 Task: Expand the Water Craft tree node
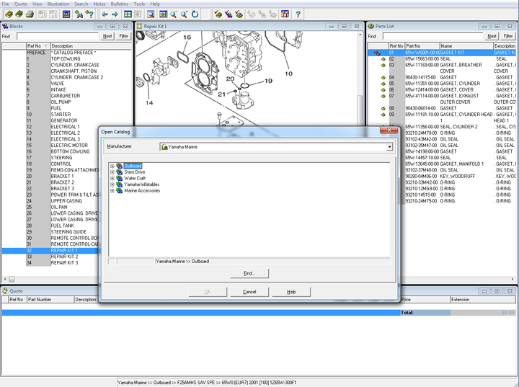pyautogui.click(x=112, y=178)
